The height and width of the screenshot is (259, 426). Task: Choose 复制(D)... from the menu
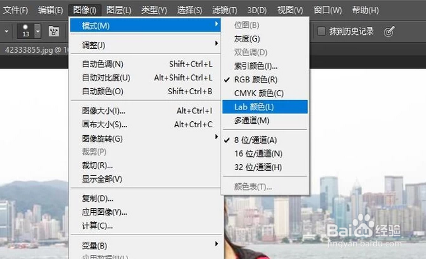pos(145,198)
